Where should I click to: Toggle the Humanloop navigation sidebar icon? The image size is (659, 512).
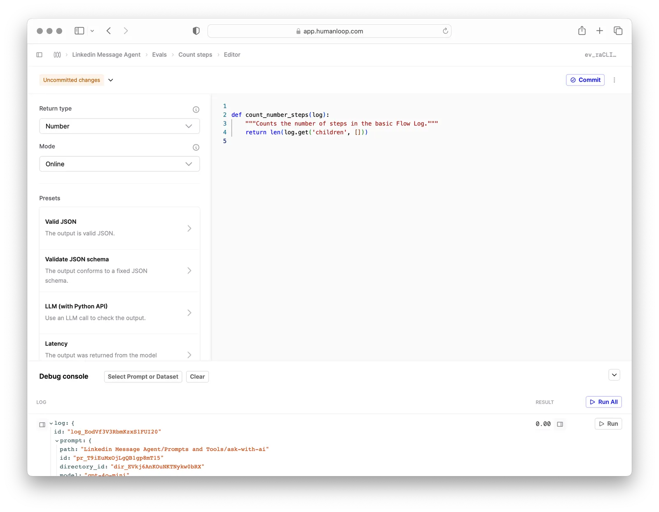[x=40, y=55]
